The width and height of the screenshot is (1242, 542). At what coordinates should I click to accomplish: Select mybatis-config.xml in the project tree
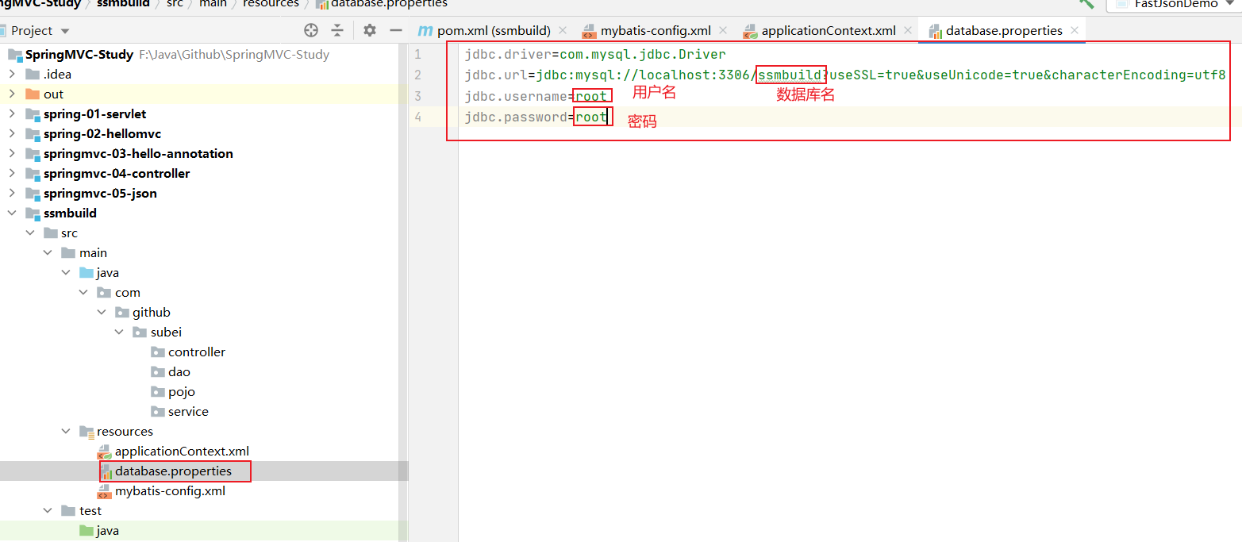[170, 490]
